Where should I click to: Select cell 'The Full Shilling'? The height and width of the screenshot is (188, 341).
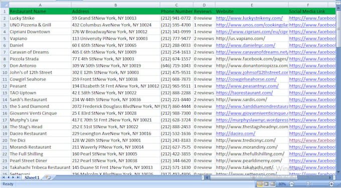click(x=40, y=154)
